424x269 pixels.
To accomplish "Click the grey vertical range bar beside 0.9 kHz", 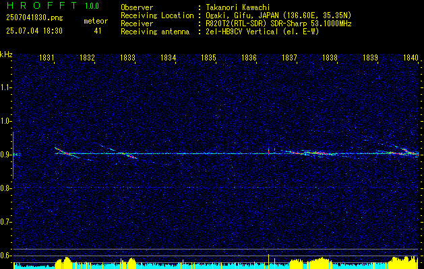I will 13,155.
